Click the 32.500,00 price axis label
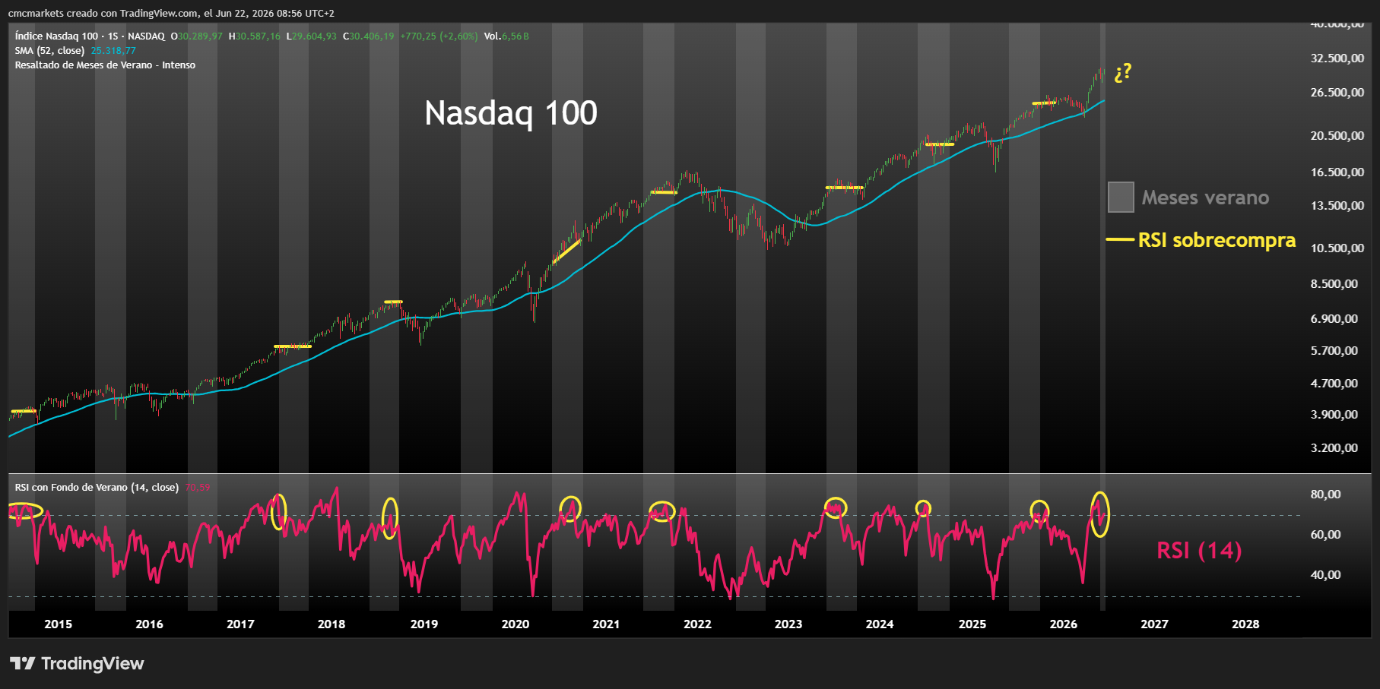The width and height of the screenshot is (1380, 689). [x=1337, y=58]
